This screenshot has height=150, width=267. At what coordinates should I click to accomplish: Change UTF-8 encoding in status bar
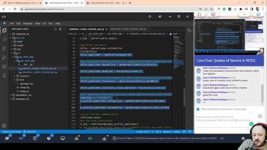(x=158, y=132)
